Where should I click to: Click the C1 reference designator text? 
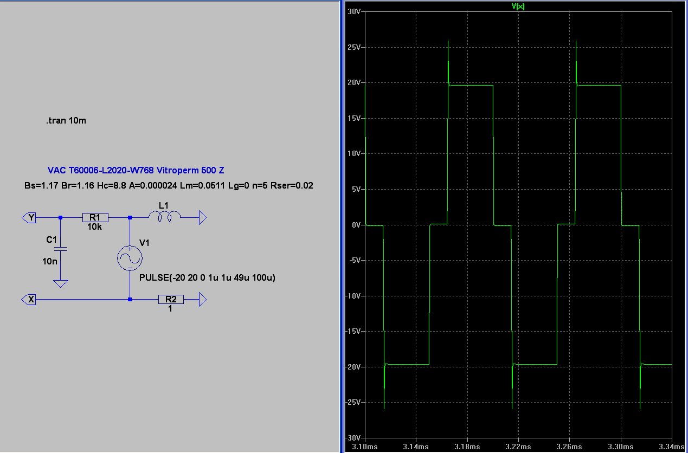coord(51,239)
